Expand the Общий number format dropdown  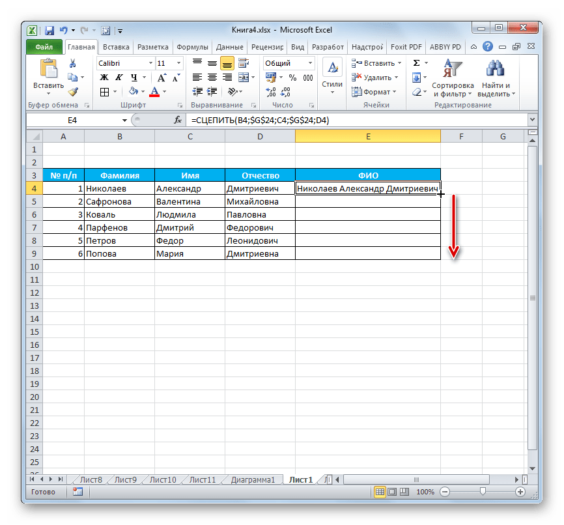[x=309, y=63]
